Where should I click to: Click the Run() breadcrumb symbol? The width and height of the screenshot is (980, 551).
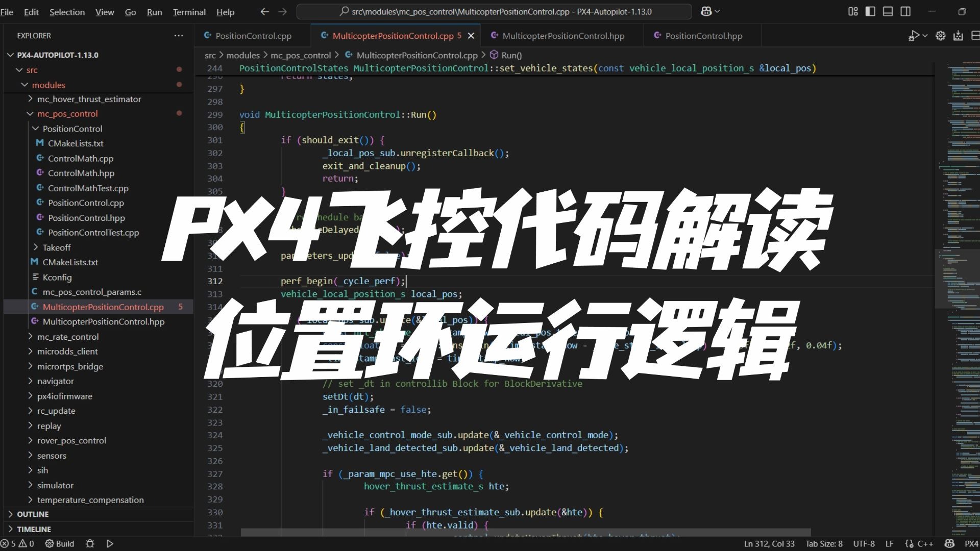[506, 55]
